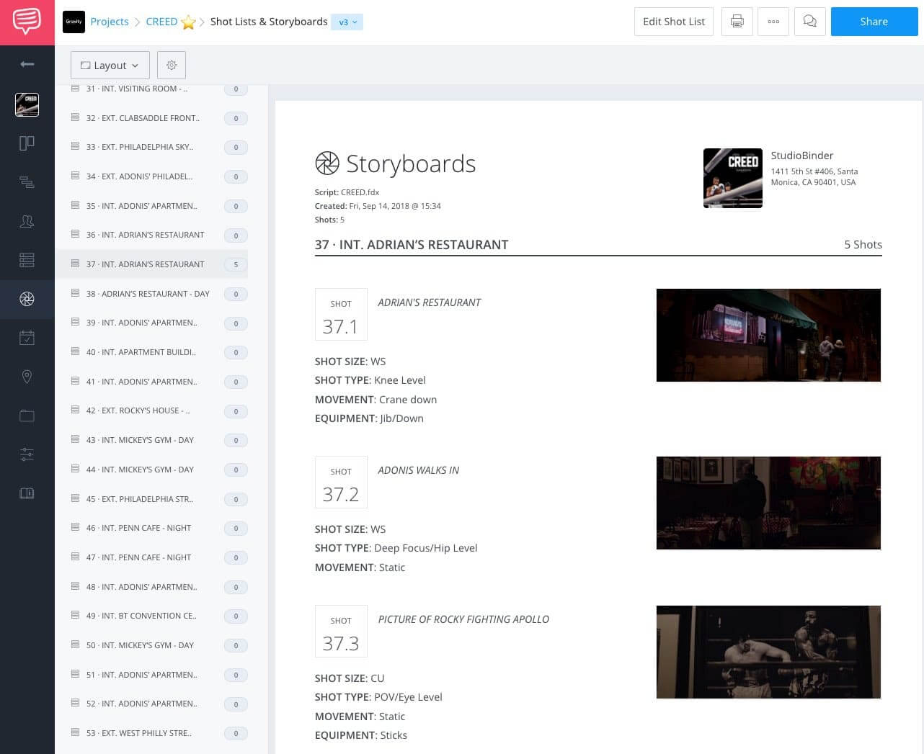The width and height of the screenshot is (924, 754).
Task: Open the book sidebar icon
Action: [27, 493]
